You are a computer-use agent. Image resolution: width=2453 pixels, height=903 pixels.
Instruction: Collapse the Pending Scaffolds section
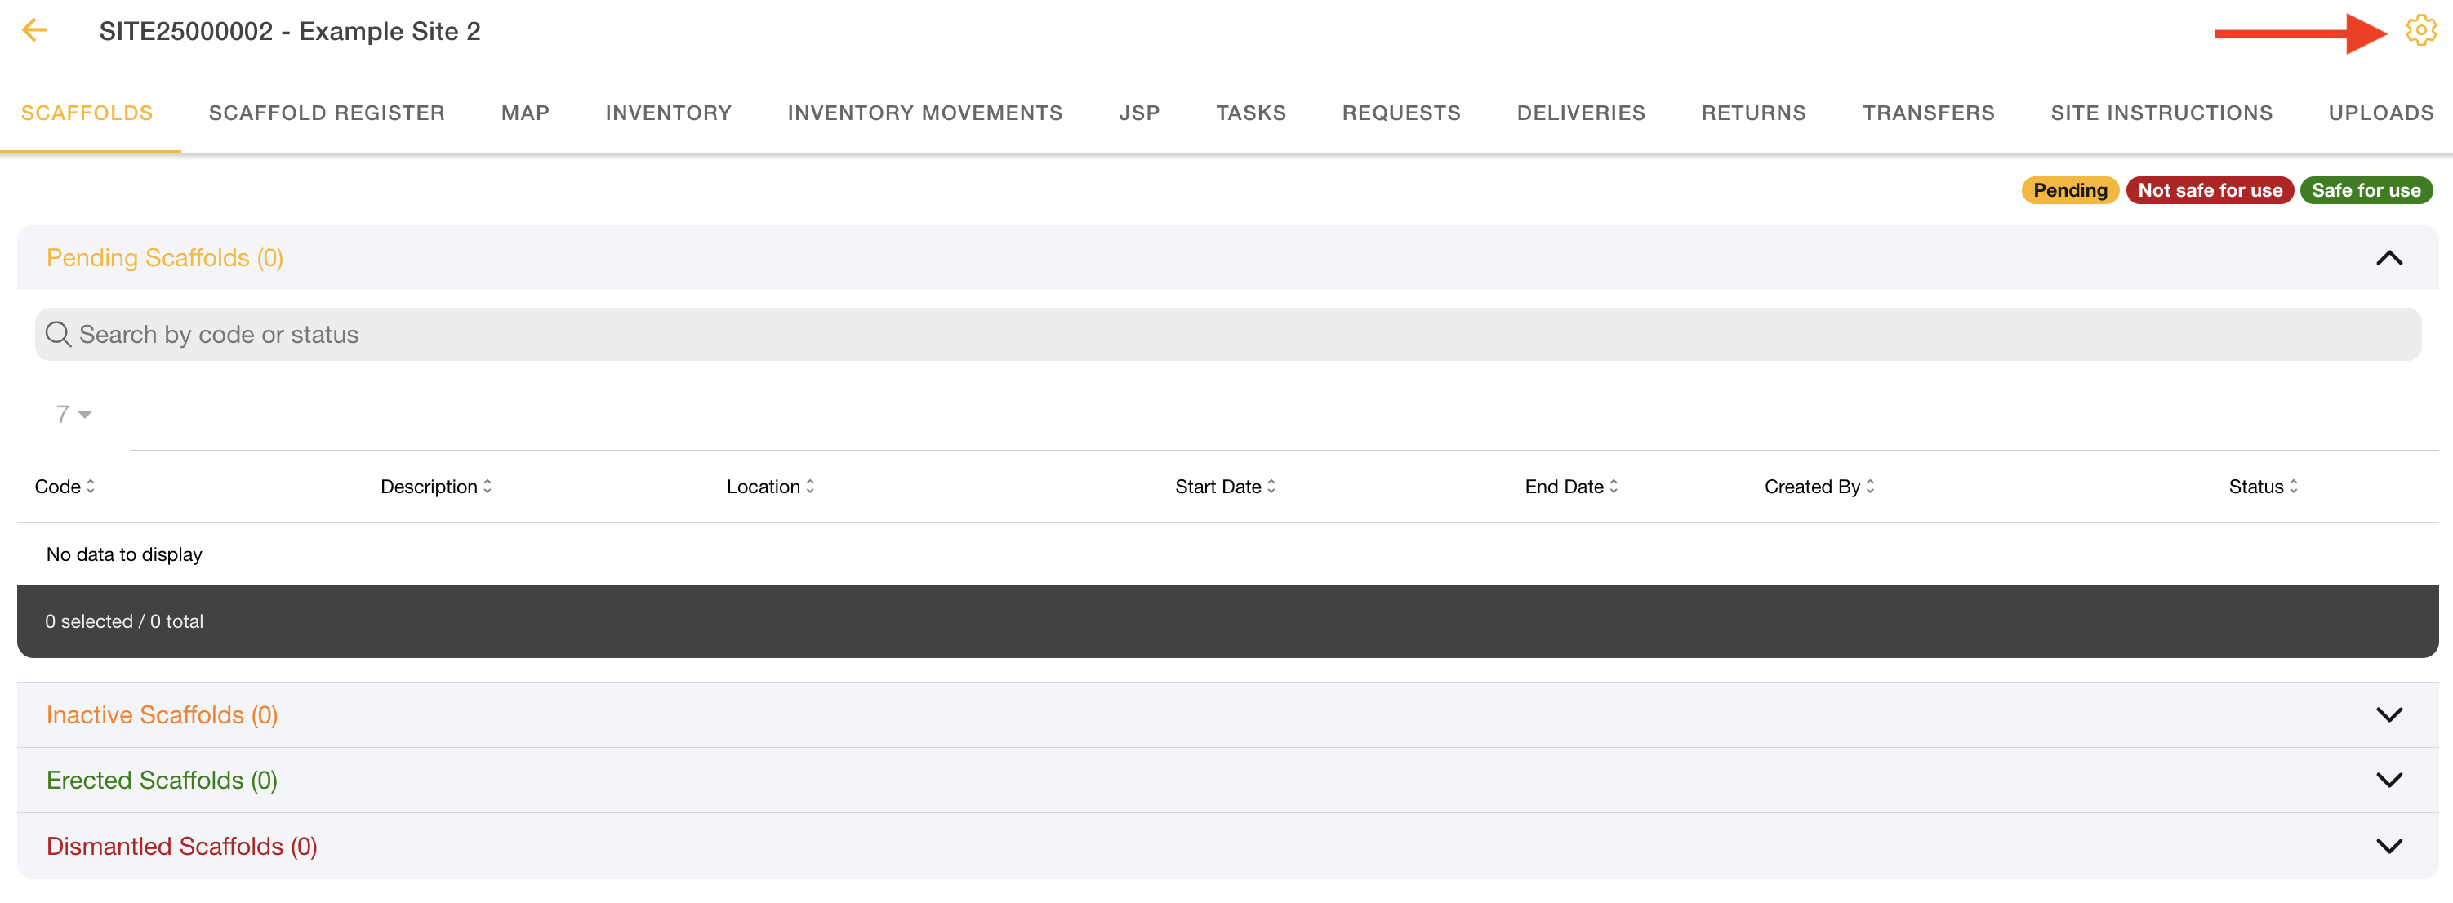coord(2388,258)
